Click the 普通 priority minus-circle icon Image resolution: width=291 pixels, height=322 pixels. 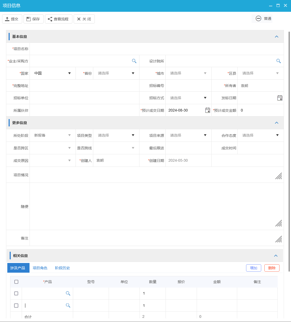click(259, 19)
